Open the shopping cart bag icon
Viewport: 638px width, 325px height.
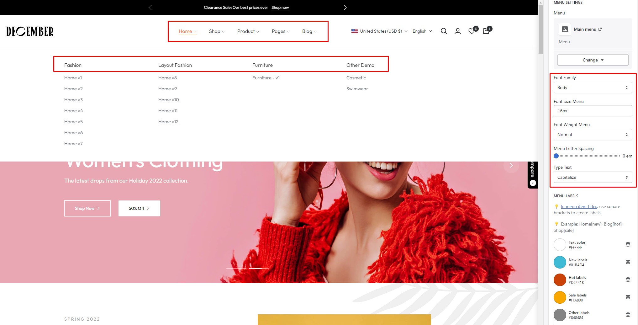(486, 31)
